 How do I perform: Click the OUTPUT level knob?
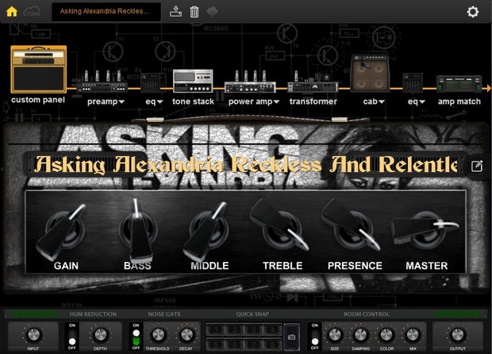pos(458,335)
